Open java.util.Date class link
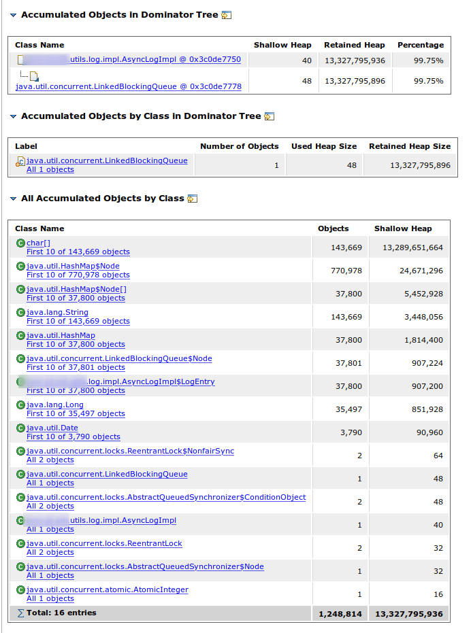The height and width of the screenshot is (633, 471). tap(52, 428)
